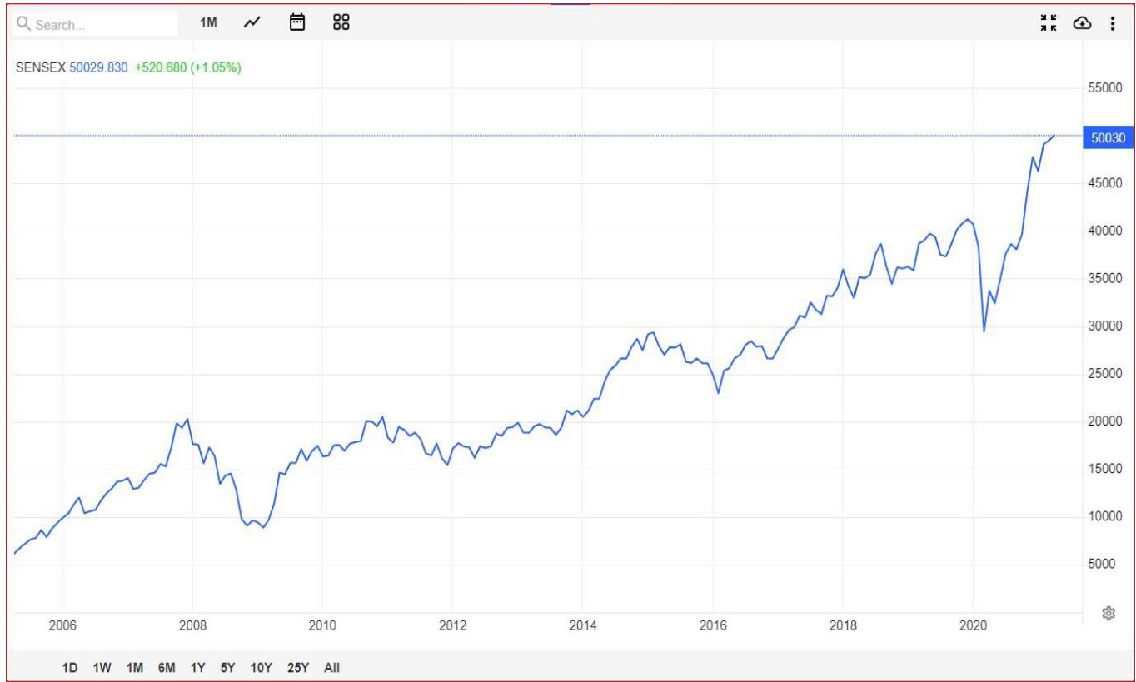Image resolution: width=1136 pixels, height=682 pixels.
Task: Choose the 1Y time range
Action: coord(197,667)
